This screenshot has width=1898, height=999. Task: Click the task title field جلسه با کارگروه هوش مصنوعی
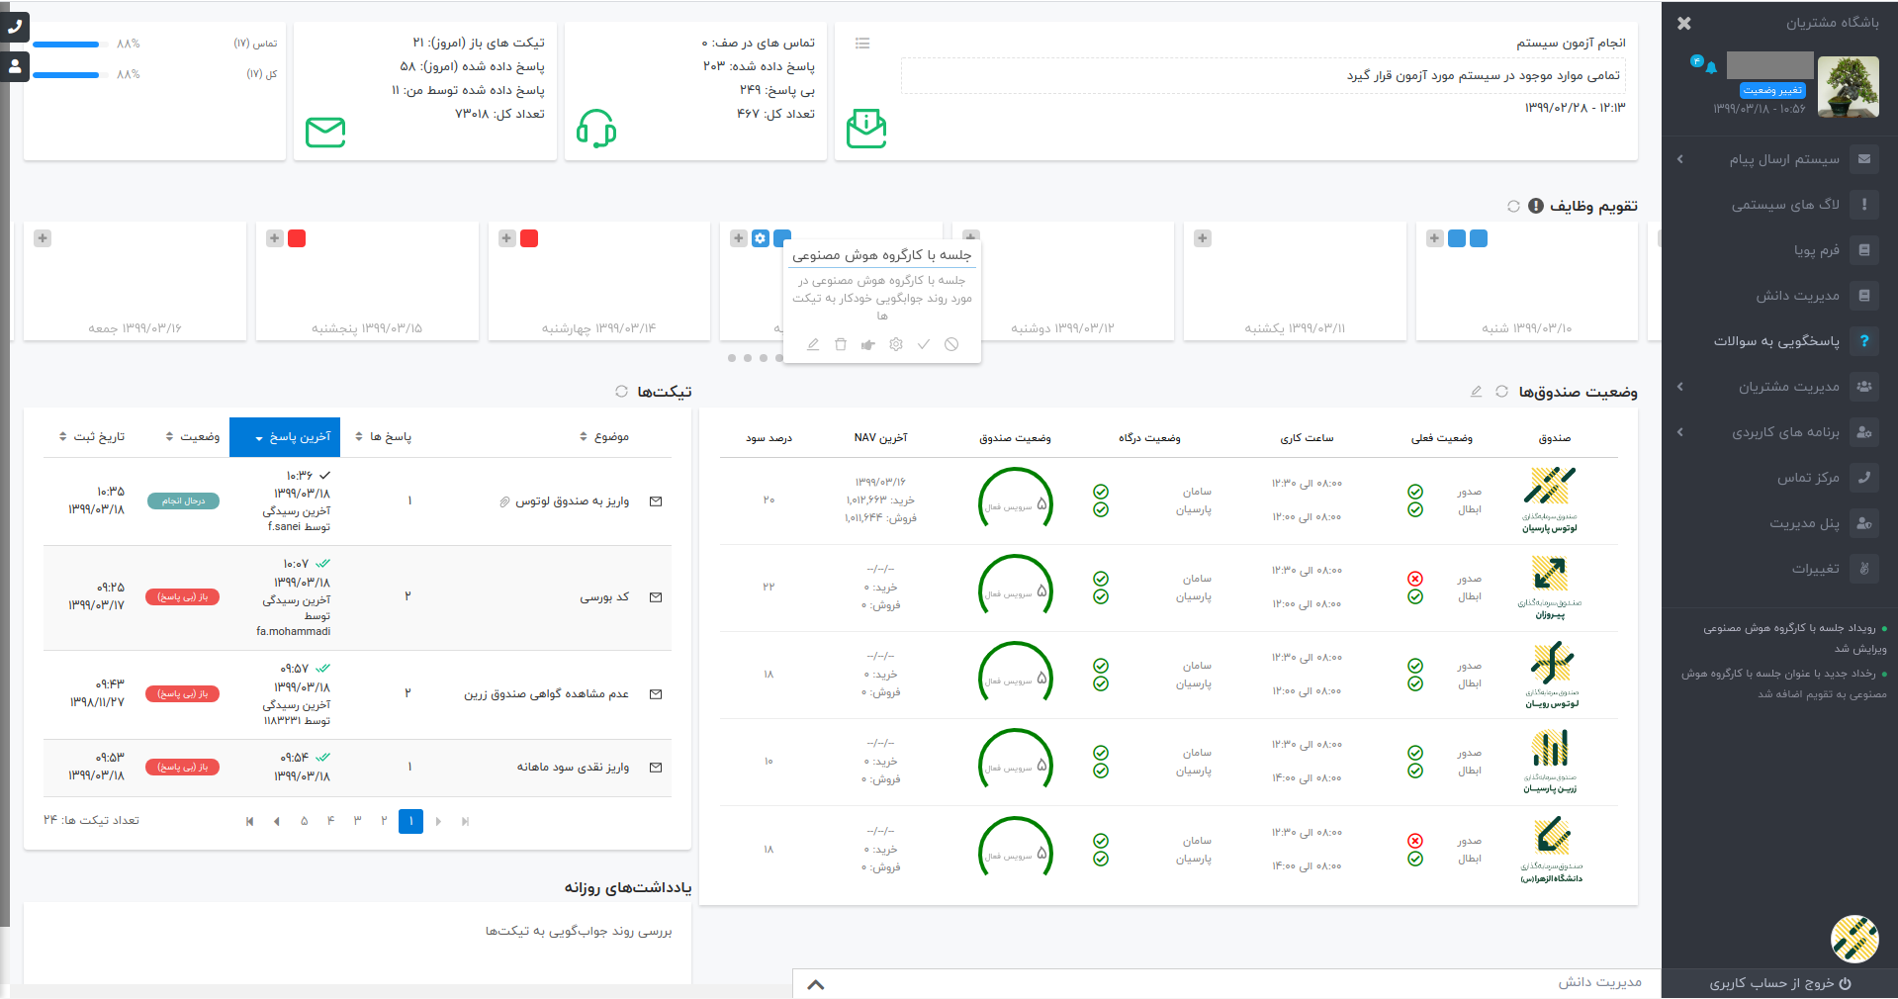[x=881, y=255]
